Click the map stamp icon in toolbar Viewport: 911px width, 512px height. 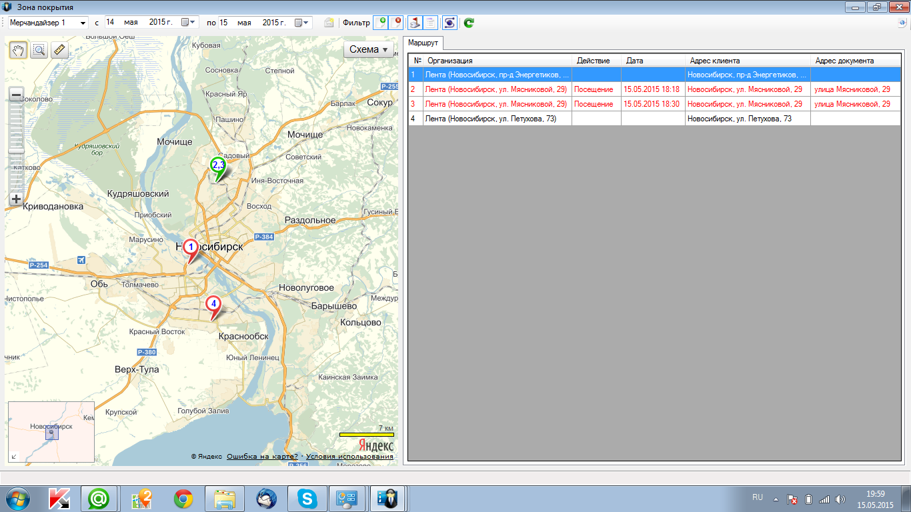[415, 23]
